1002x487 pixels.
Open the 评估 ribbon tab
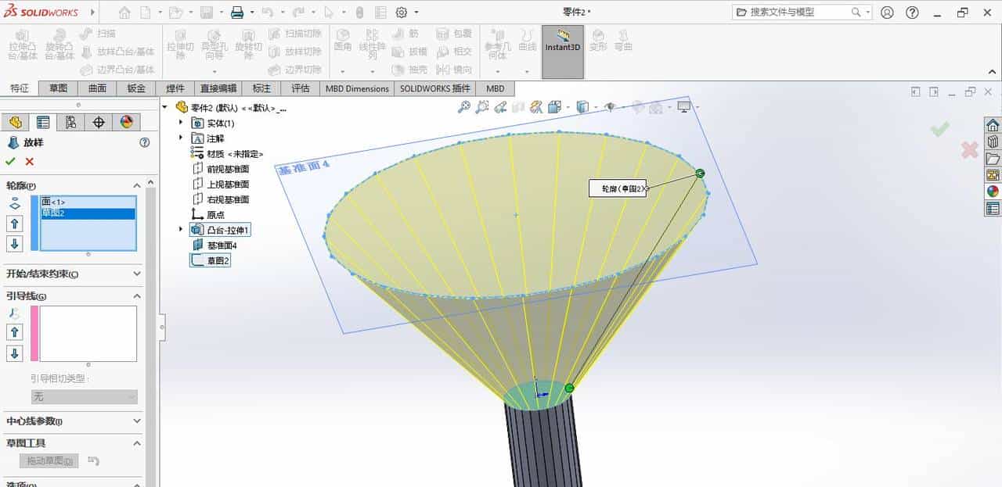point(301,88)
